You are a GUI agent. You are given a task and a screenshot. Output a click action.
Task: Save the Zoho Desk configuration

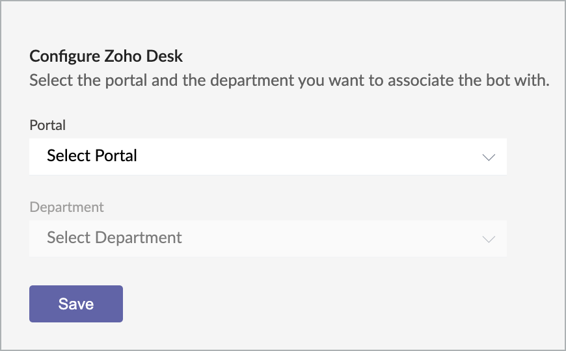[x=76, y=304]
